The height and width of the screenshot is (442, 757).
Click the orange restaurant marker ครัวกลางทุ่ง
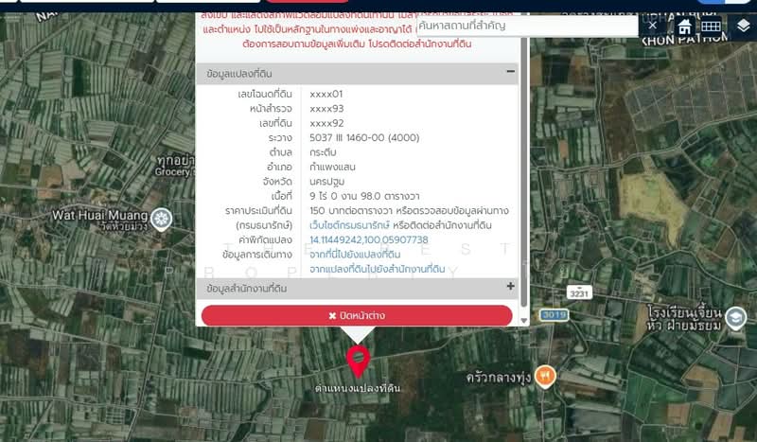click(x=544, y=376)
